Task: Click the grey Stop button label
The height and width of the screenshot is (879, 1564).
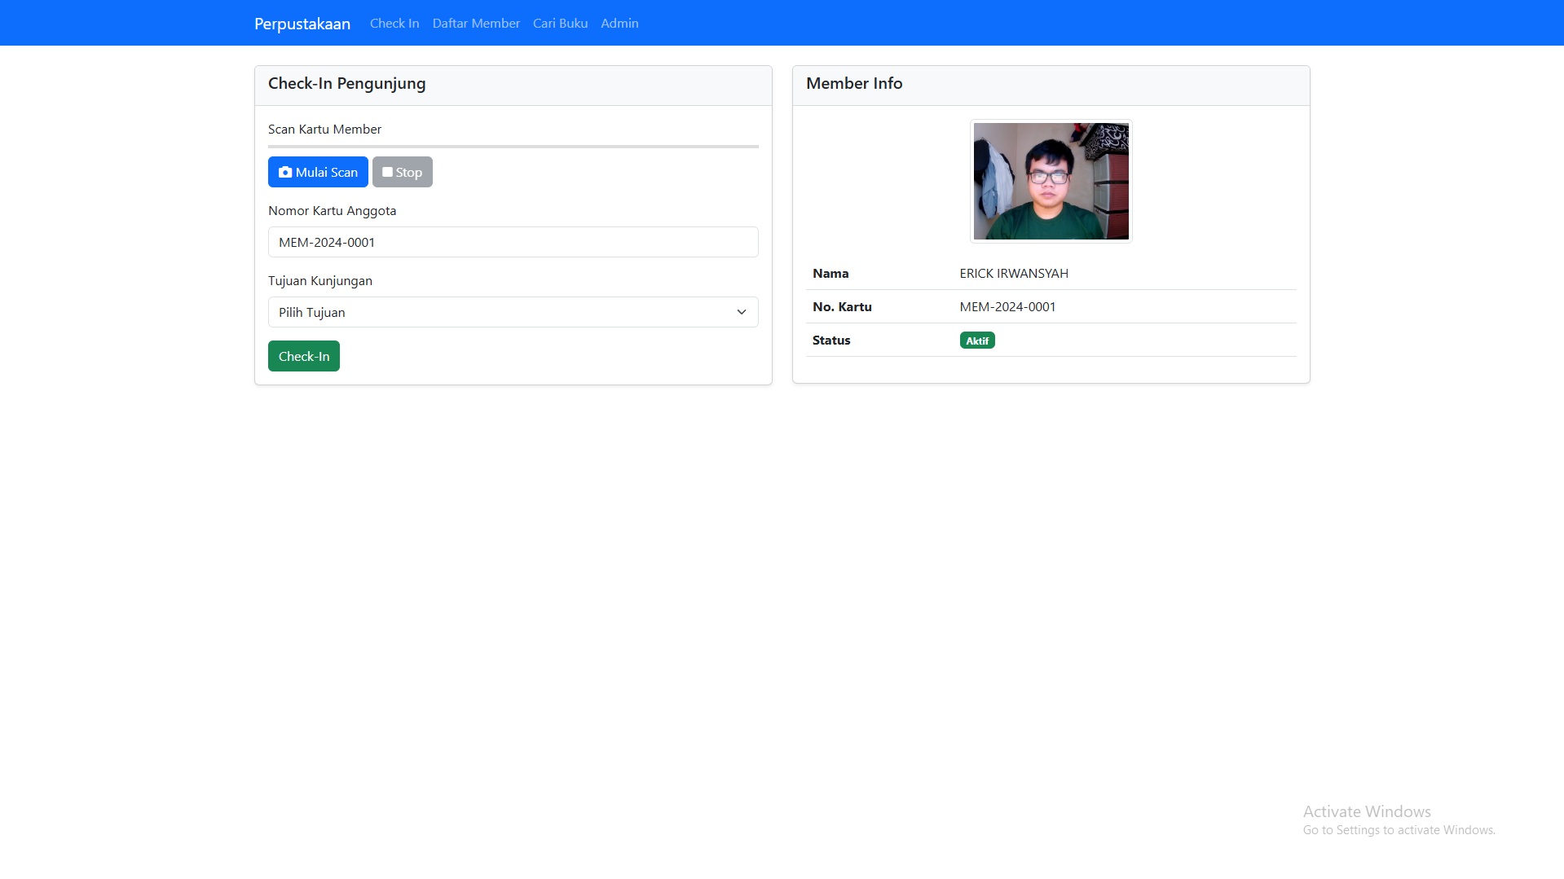Action: pyautogui.click(x=409, y=172)
